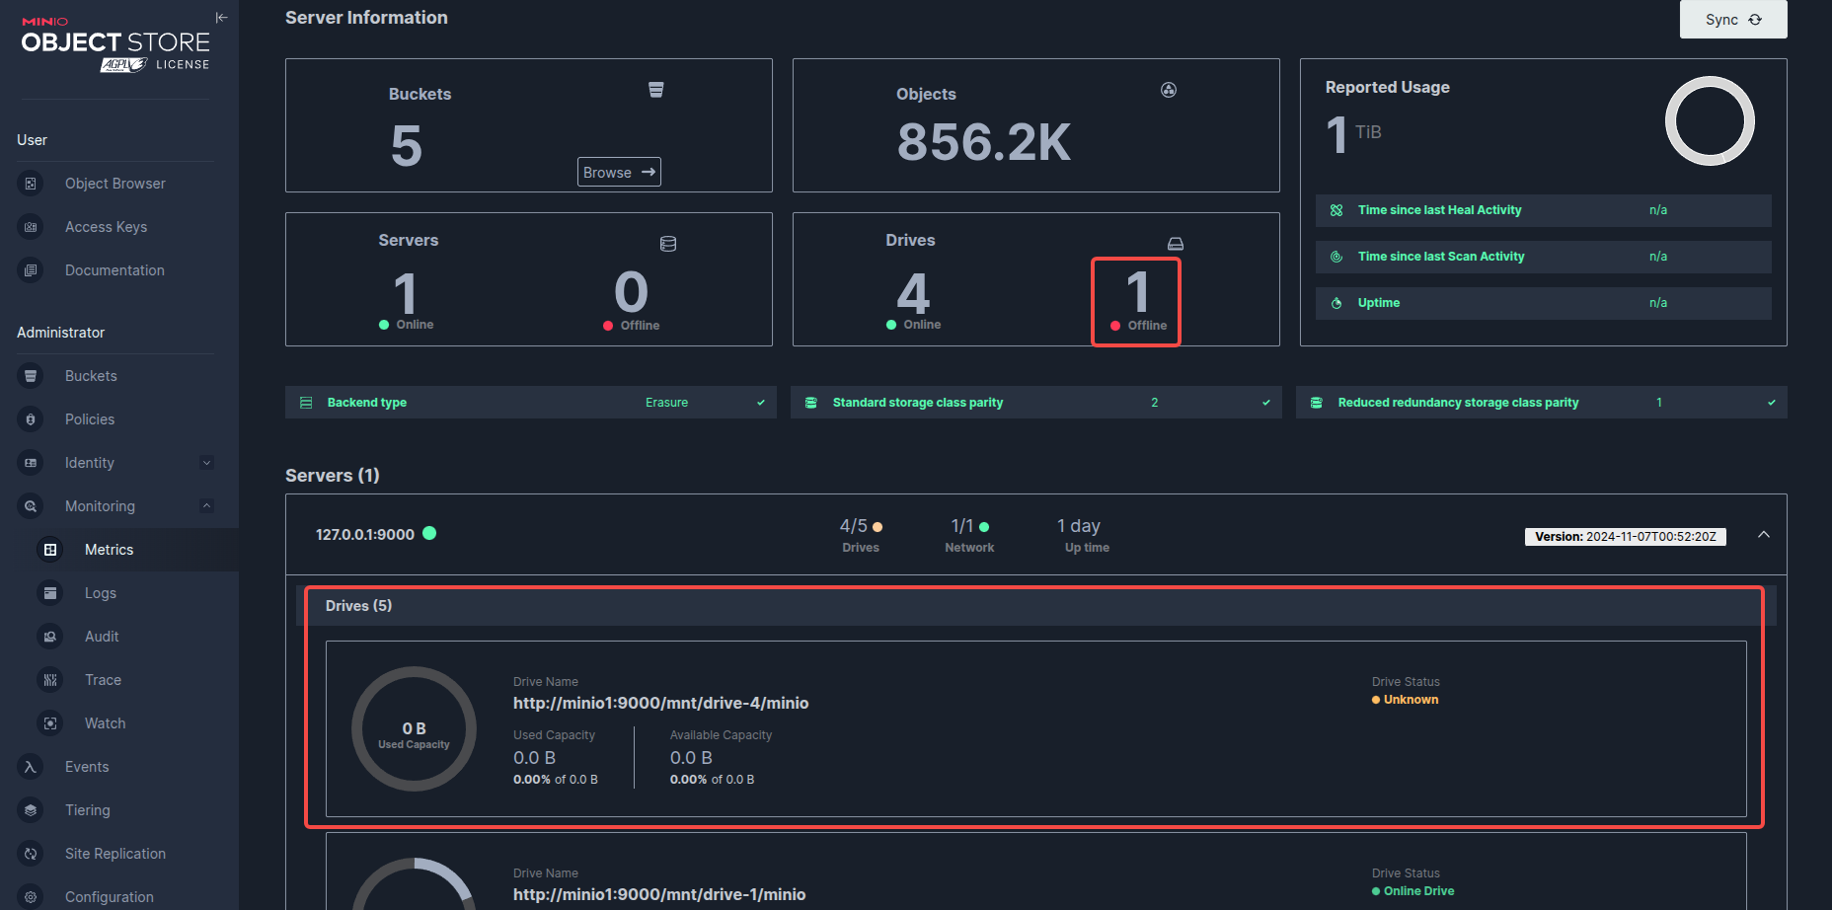Image resolution: width=1832 pixels, height=910 pixels.
Task: Click the Unknown drive status
Action: pyautogui.click(x=1405, y=700)
